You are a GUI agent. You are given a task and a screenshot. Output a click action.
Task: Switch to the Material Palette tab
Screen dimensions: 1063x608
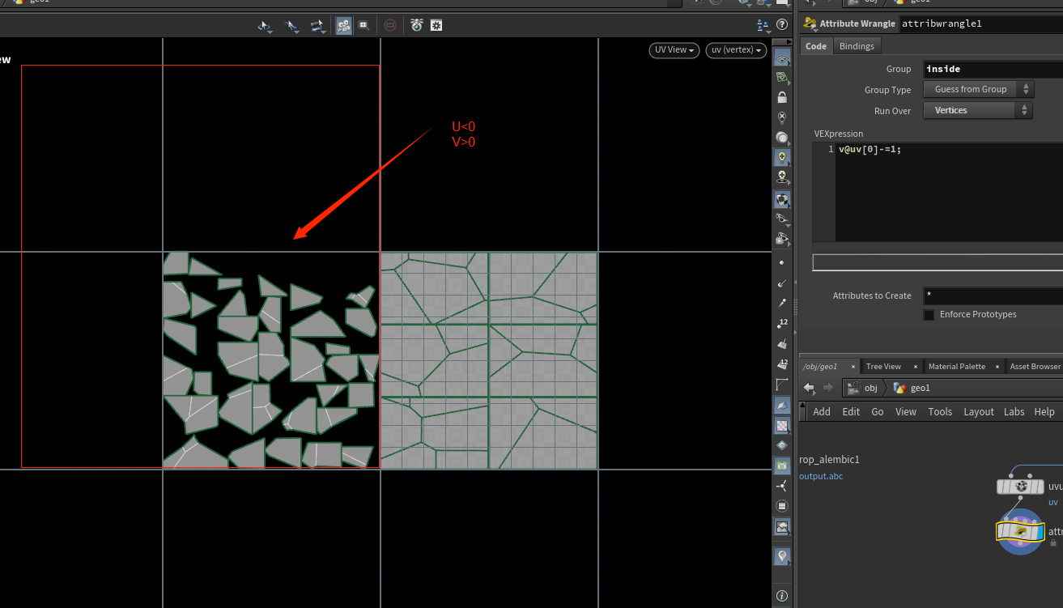pos(956,367)
